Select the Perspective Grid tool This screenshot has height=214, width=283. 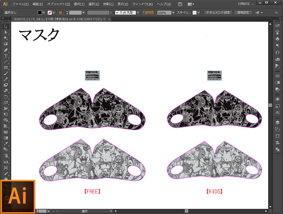[x=6, y=126]
